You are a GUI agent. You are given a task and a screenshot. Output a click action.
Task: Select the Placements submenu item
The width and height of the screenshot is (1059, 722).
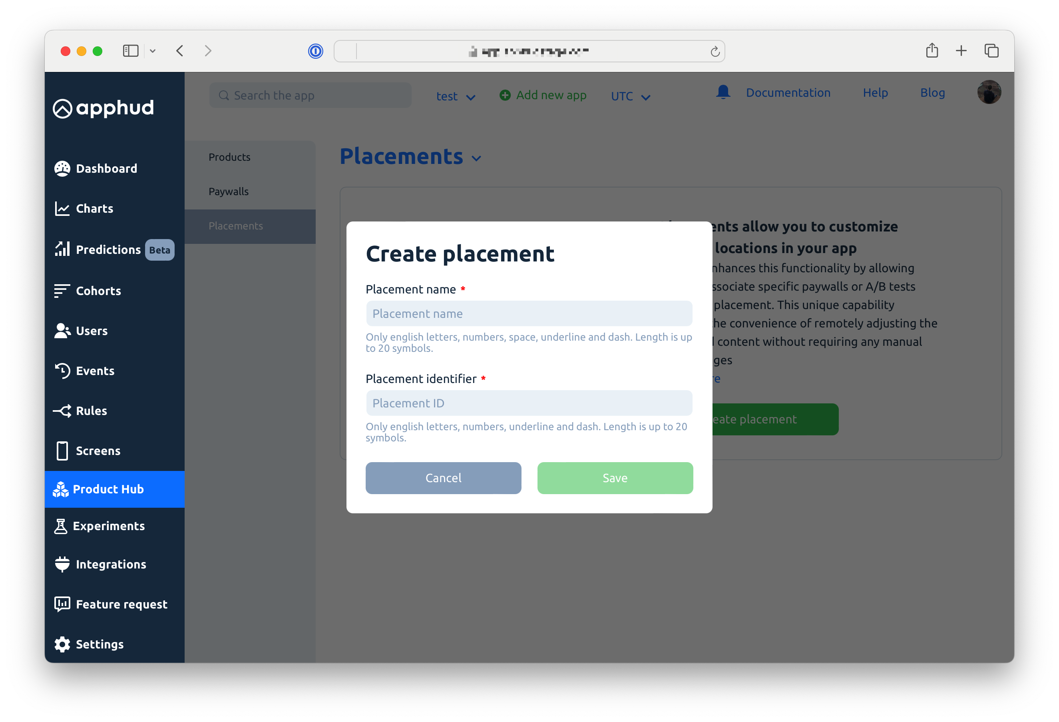tap(250, 226)
